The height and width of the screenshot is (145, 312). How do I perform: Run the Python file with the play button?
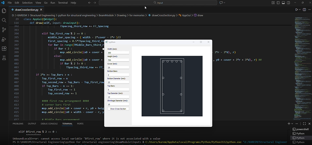[297, 9]
